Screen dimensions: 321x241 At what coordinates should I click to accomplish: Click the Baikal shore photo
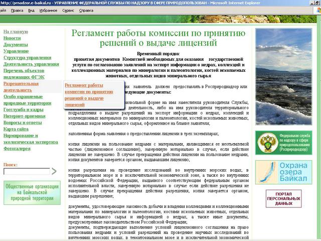click(283, 77)
